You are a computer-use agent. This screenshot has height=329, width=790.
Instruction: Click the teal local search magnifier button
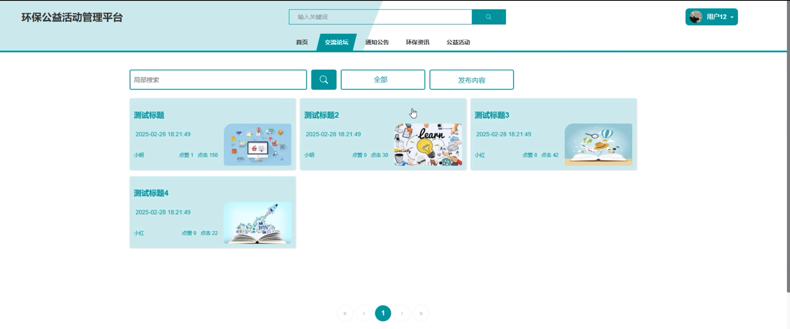[x=323, y=80]
